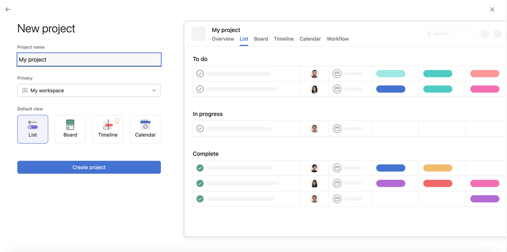
Task: Click the date icon in first To do row
Action: click(337, 73)
